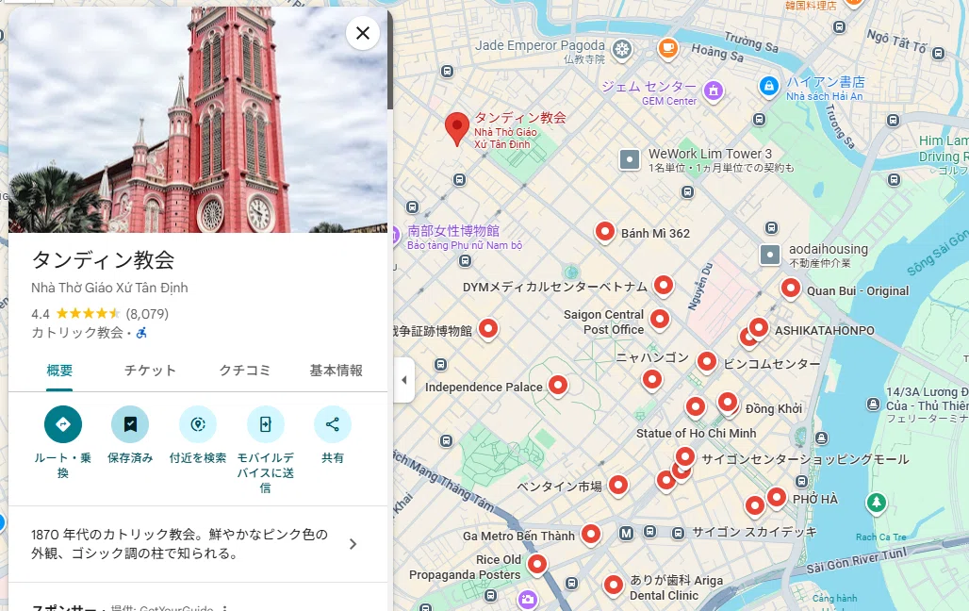Select the Jade Emperor Pagoda temple icon
The image size is (969, 611).
pos(622,49)
